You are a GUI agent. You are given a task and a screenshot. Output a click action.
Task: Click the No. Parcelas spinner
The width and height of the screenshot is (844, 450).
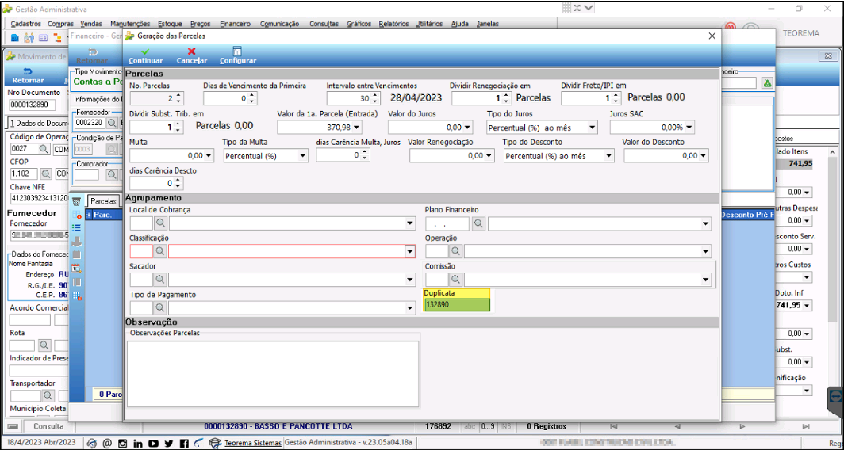179,98
